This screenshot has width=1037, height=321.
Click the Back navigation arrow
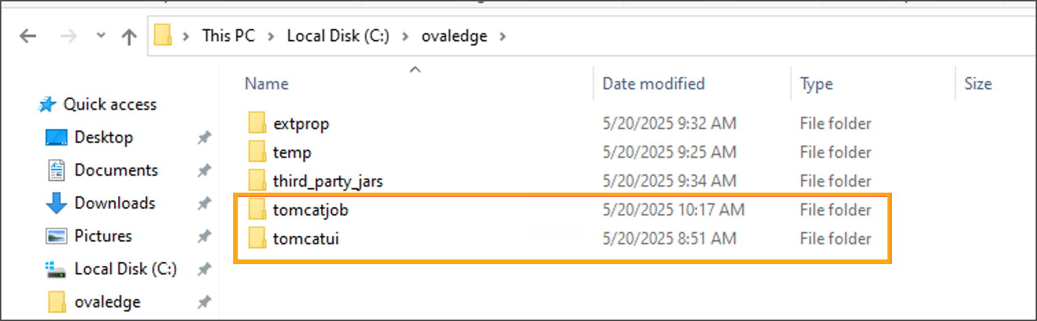click(27, 36)
